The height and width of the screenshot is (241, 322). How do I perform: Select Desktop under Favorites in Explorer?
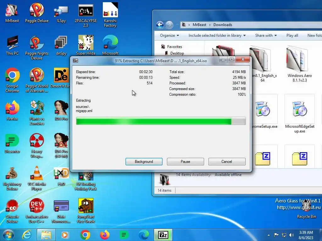point(177,53)
